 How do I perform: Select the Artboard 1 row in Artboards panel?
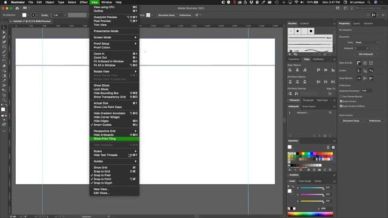click(x=311, y=113)
